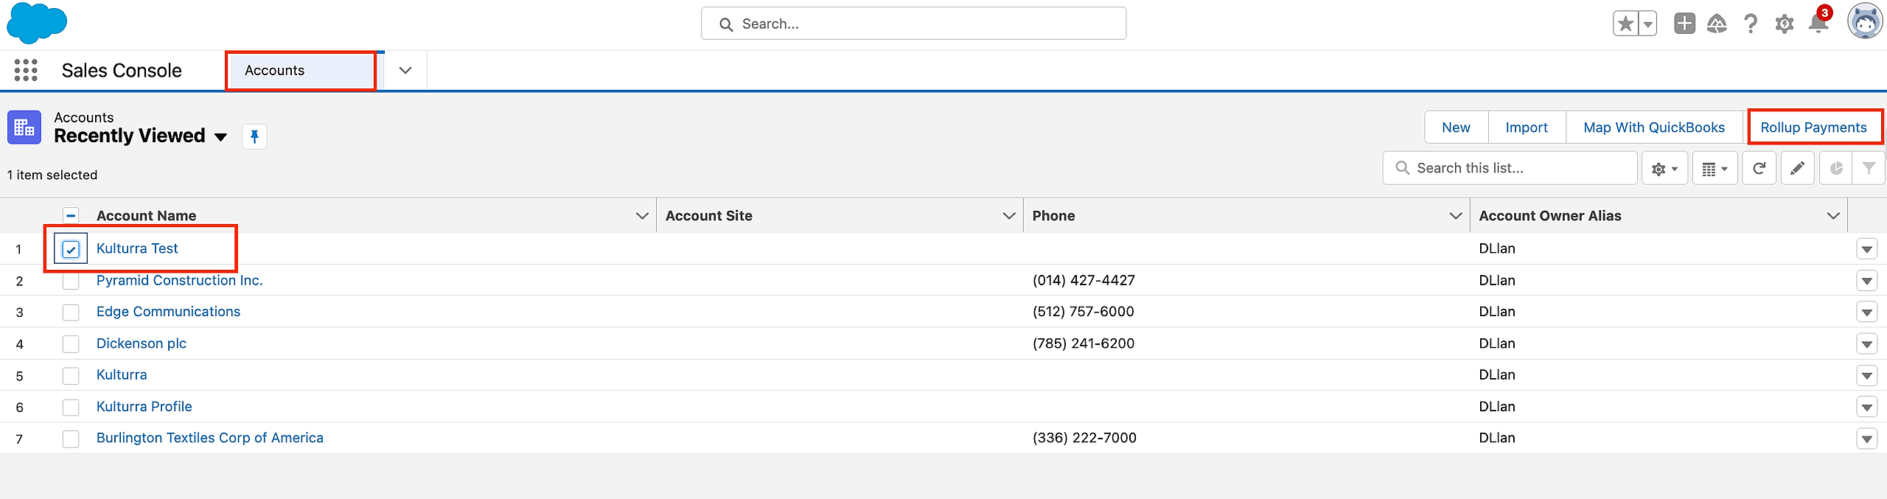Click the help question mark icon
Image resolution: width=1887 pixels, height=499 pixels.
pos(1751,24)
